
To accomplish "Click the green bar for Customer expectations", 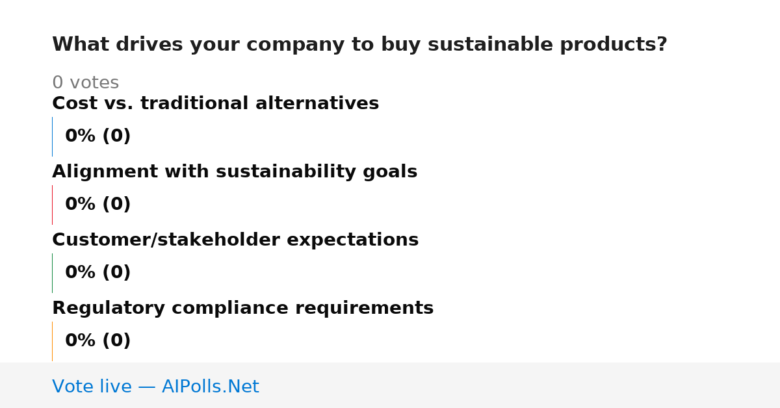I will (52, 273).
